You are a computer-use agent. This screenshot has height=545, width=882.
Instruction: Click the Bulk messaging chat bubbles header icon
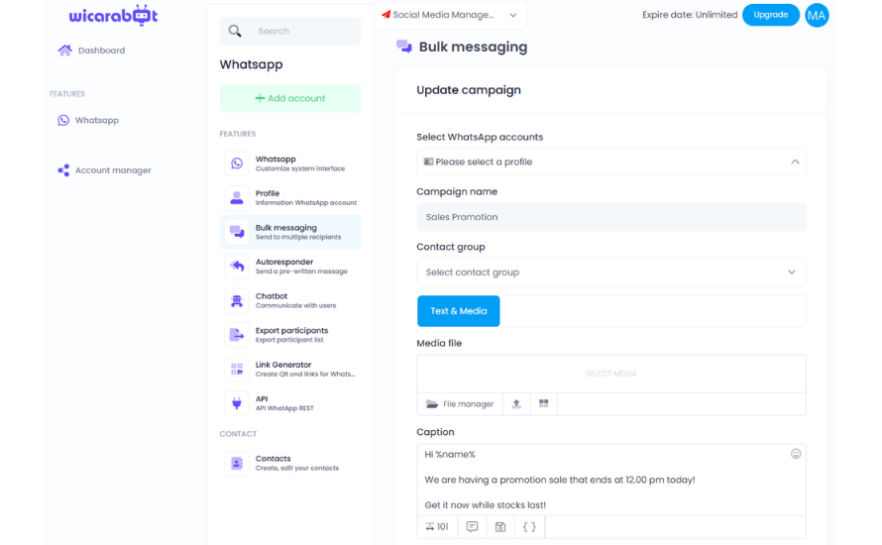tap(404, 47)
